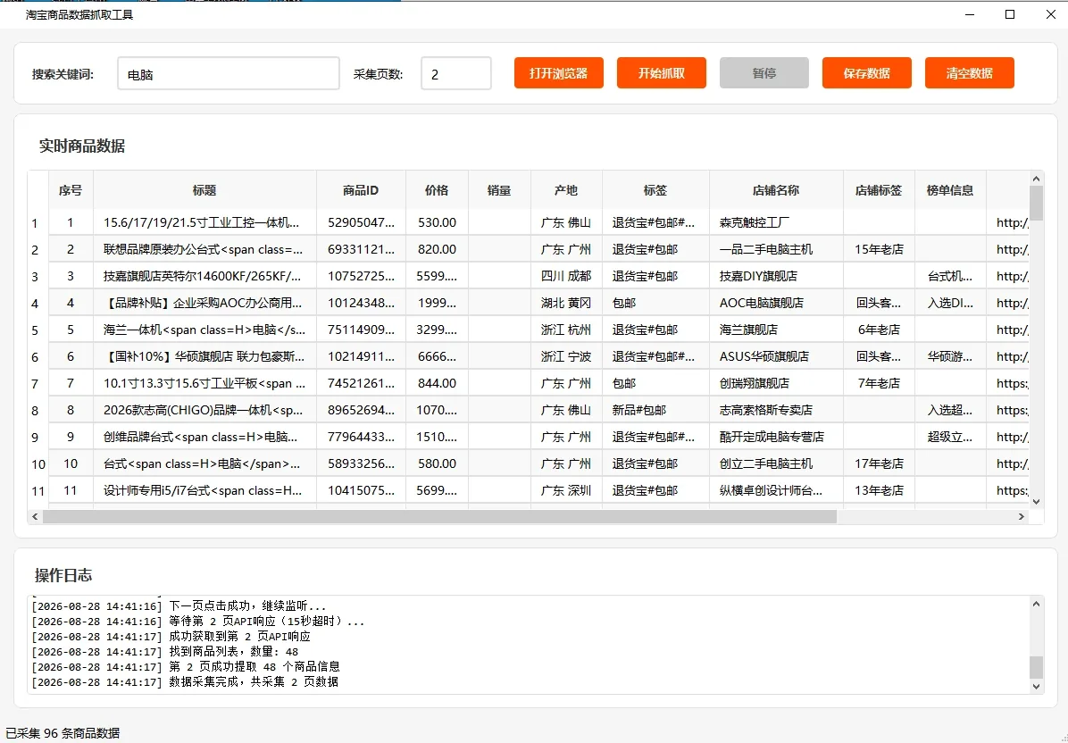The image size is (1068, 743).
Task: Select origin cell 浙江 宁波
Action: tap(567, 356)
